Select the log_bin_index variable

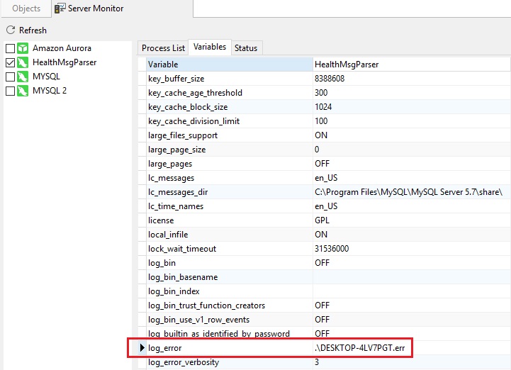pos(174,291)
